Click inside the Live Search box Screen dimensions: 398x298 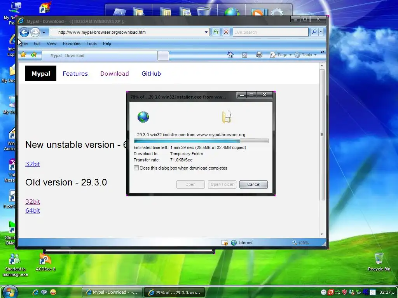(x=271, y=32)
